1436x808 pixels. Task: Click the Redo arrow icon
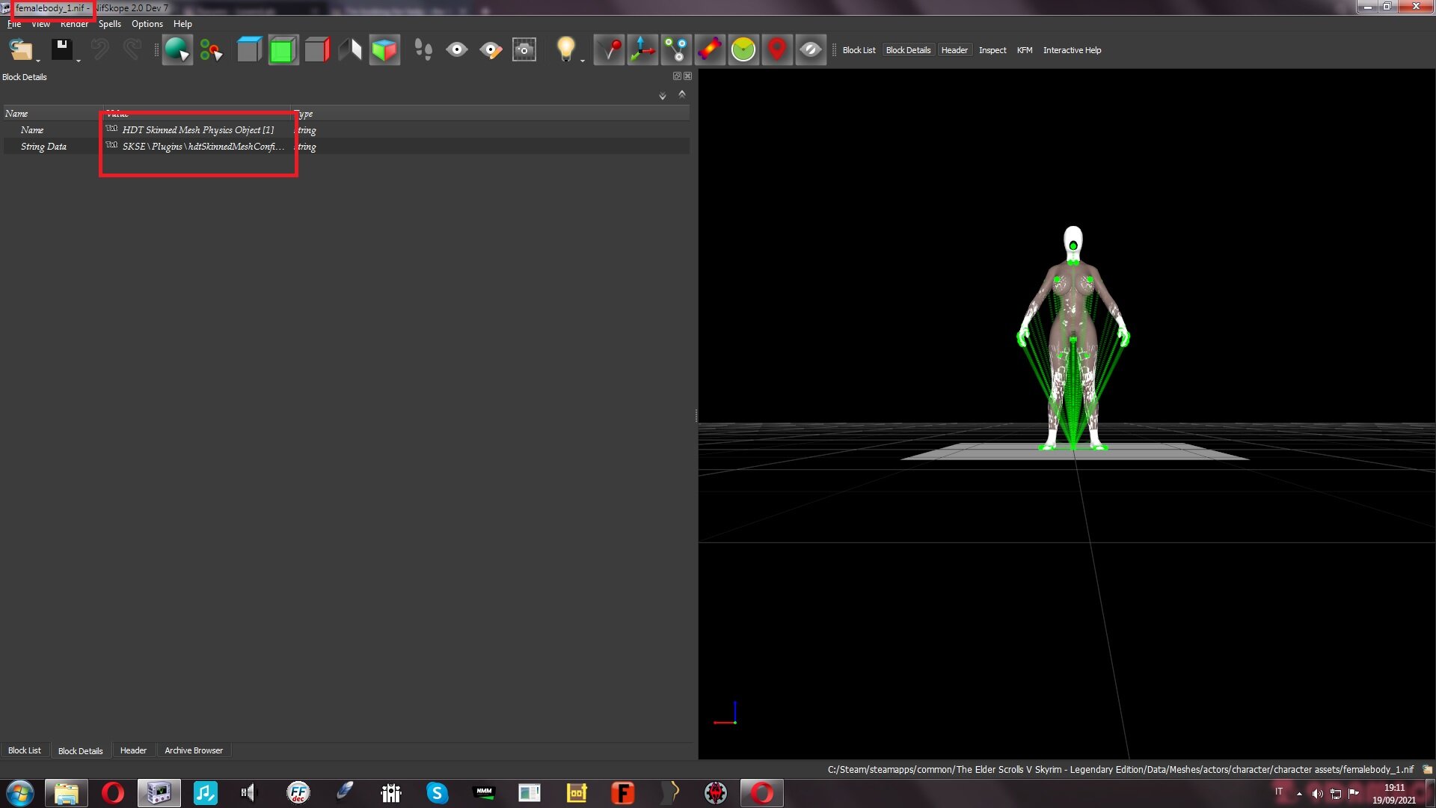(132, 50)
